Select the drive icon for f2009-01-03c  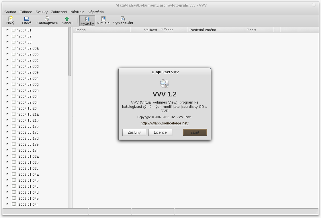14,168
